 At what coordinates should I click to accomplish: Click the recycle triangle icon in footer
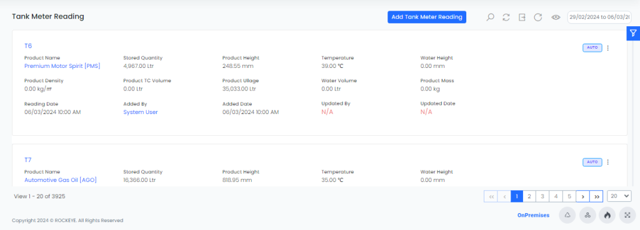coord(567,215)
